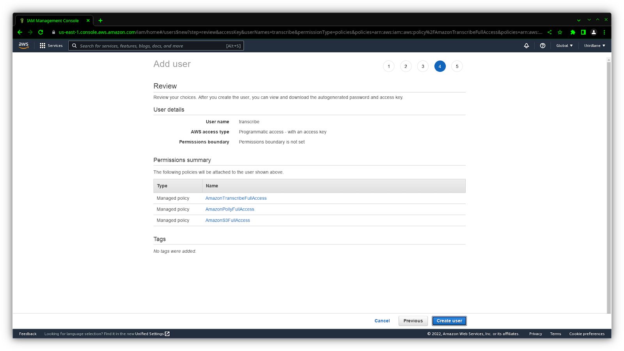Open a new browser tab with plus icon
624x351 pixels.
click(100, 21)
